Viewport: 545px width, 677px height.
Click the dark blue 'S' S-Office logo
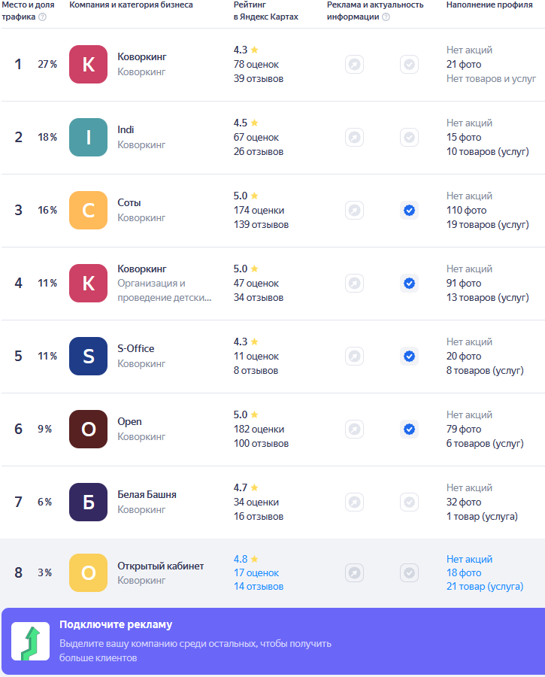coord(89,357)
